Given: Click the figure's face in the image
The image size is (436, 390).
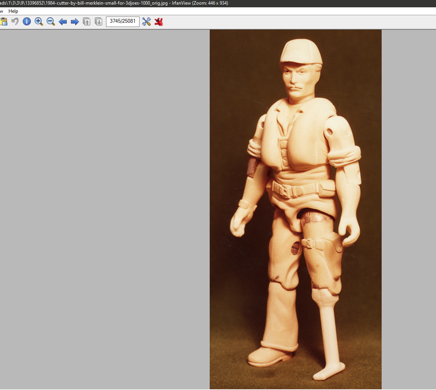Looking at the screenshot, I should click(x=298, y=79).
